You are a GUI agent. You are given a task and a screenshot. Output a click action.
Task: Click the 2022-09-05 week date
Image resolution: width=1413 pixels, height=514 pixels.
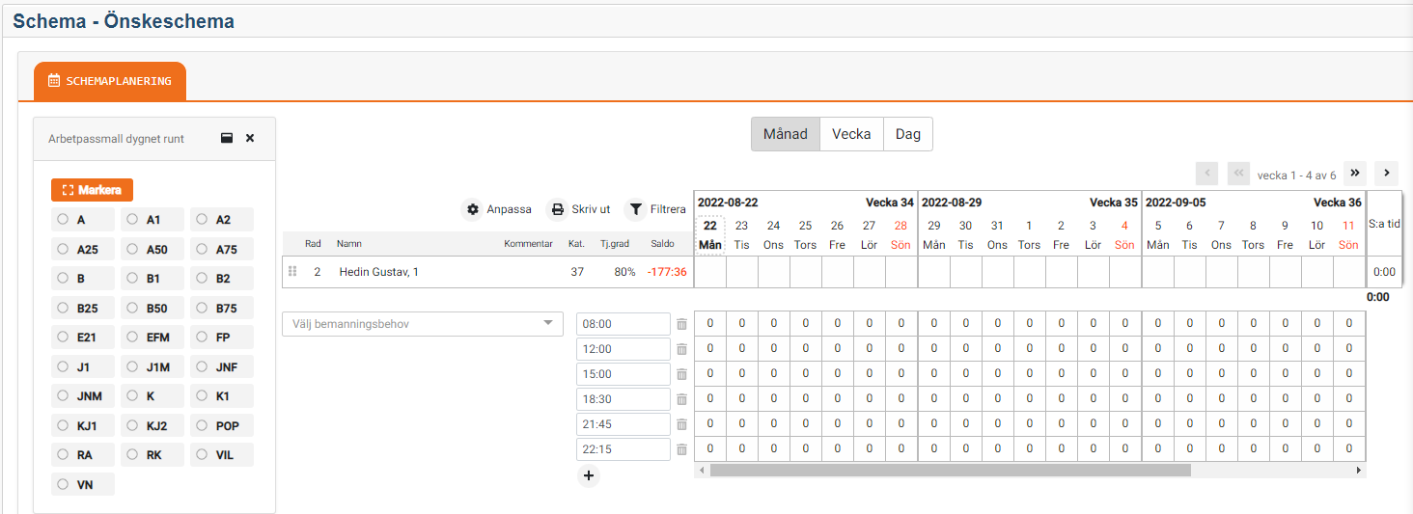(x=1176, y=203)
